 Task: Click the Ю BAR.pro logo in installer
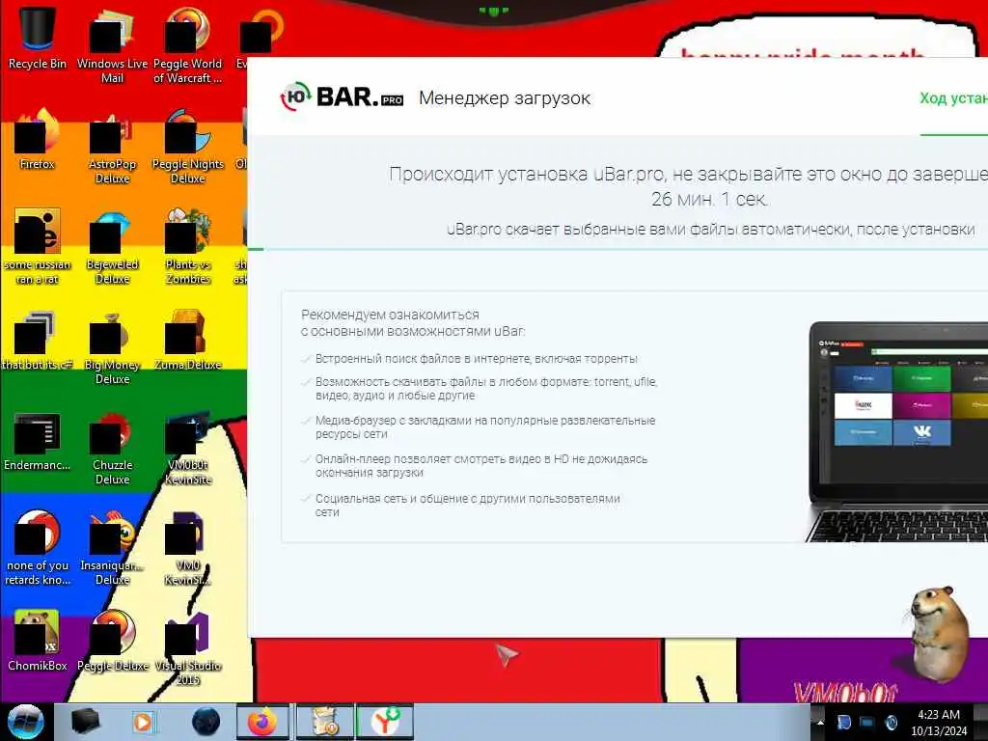(342, 97)
